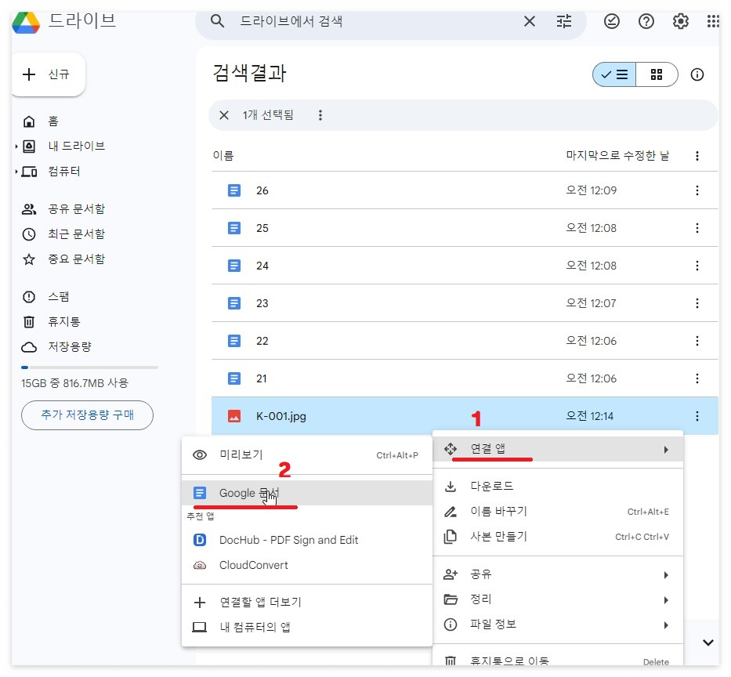Open more actions next to 1개 선택됨

(320, 114)
